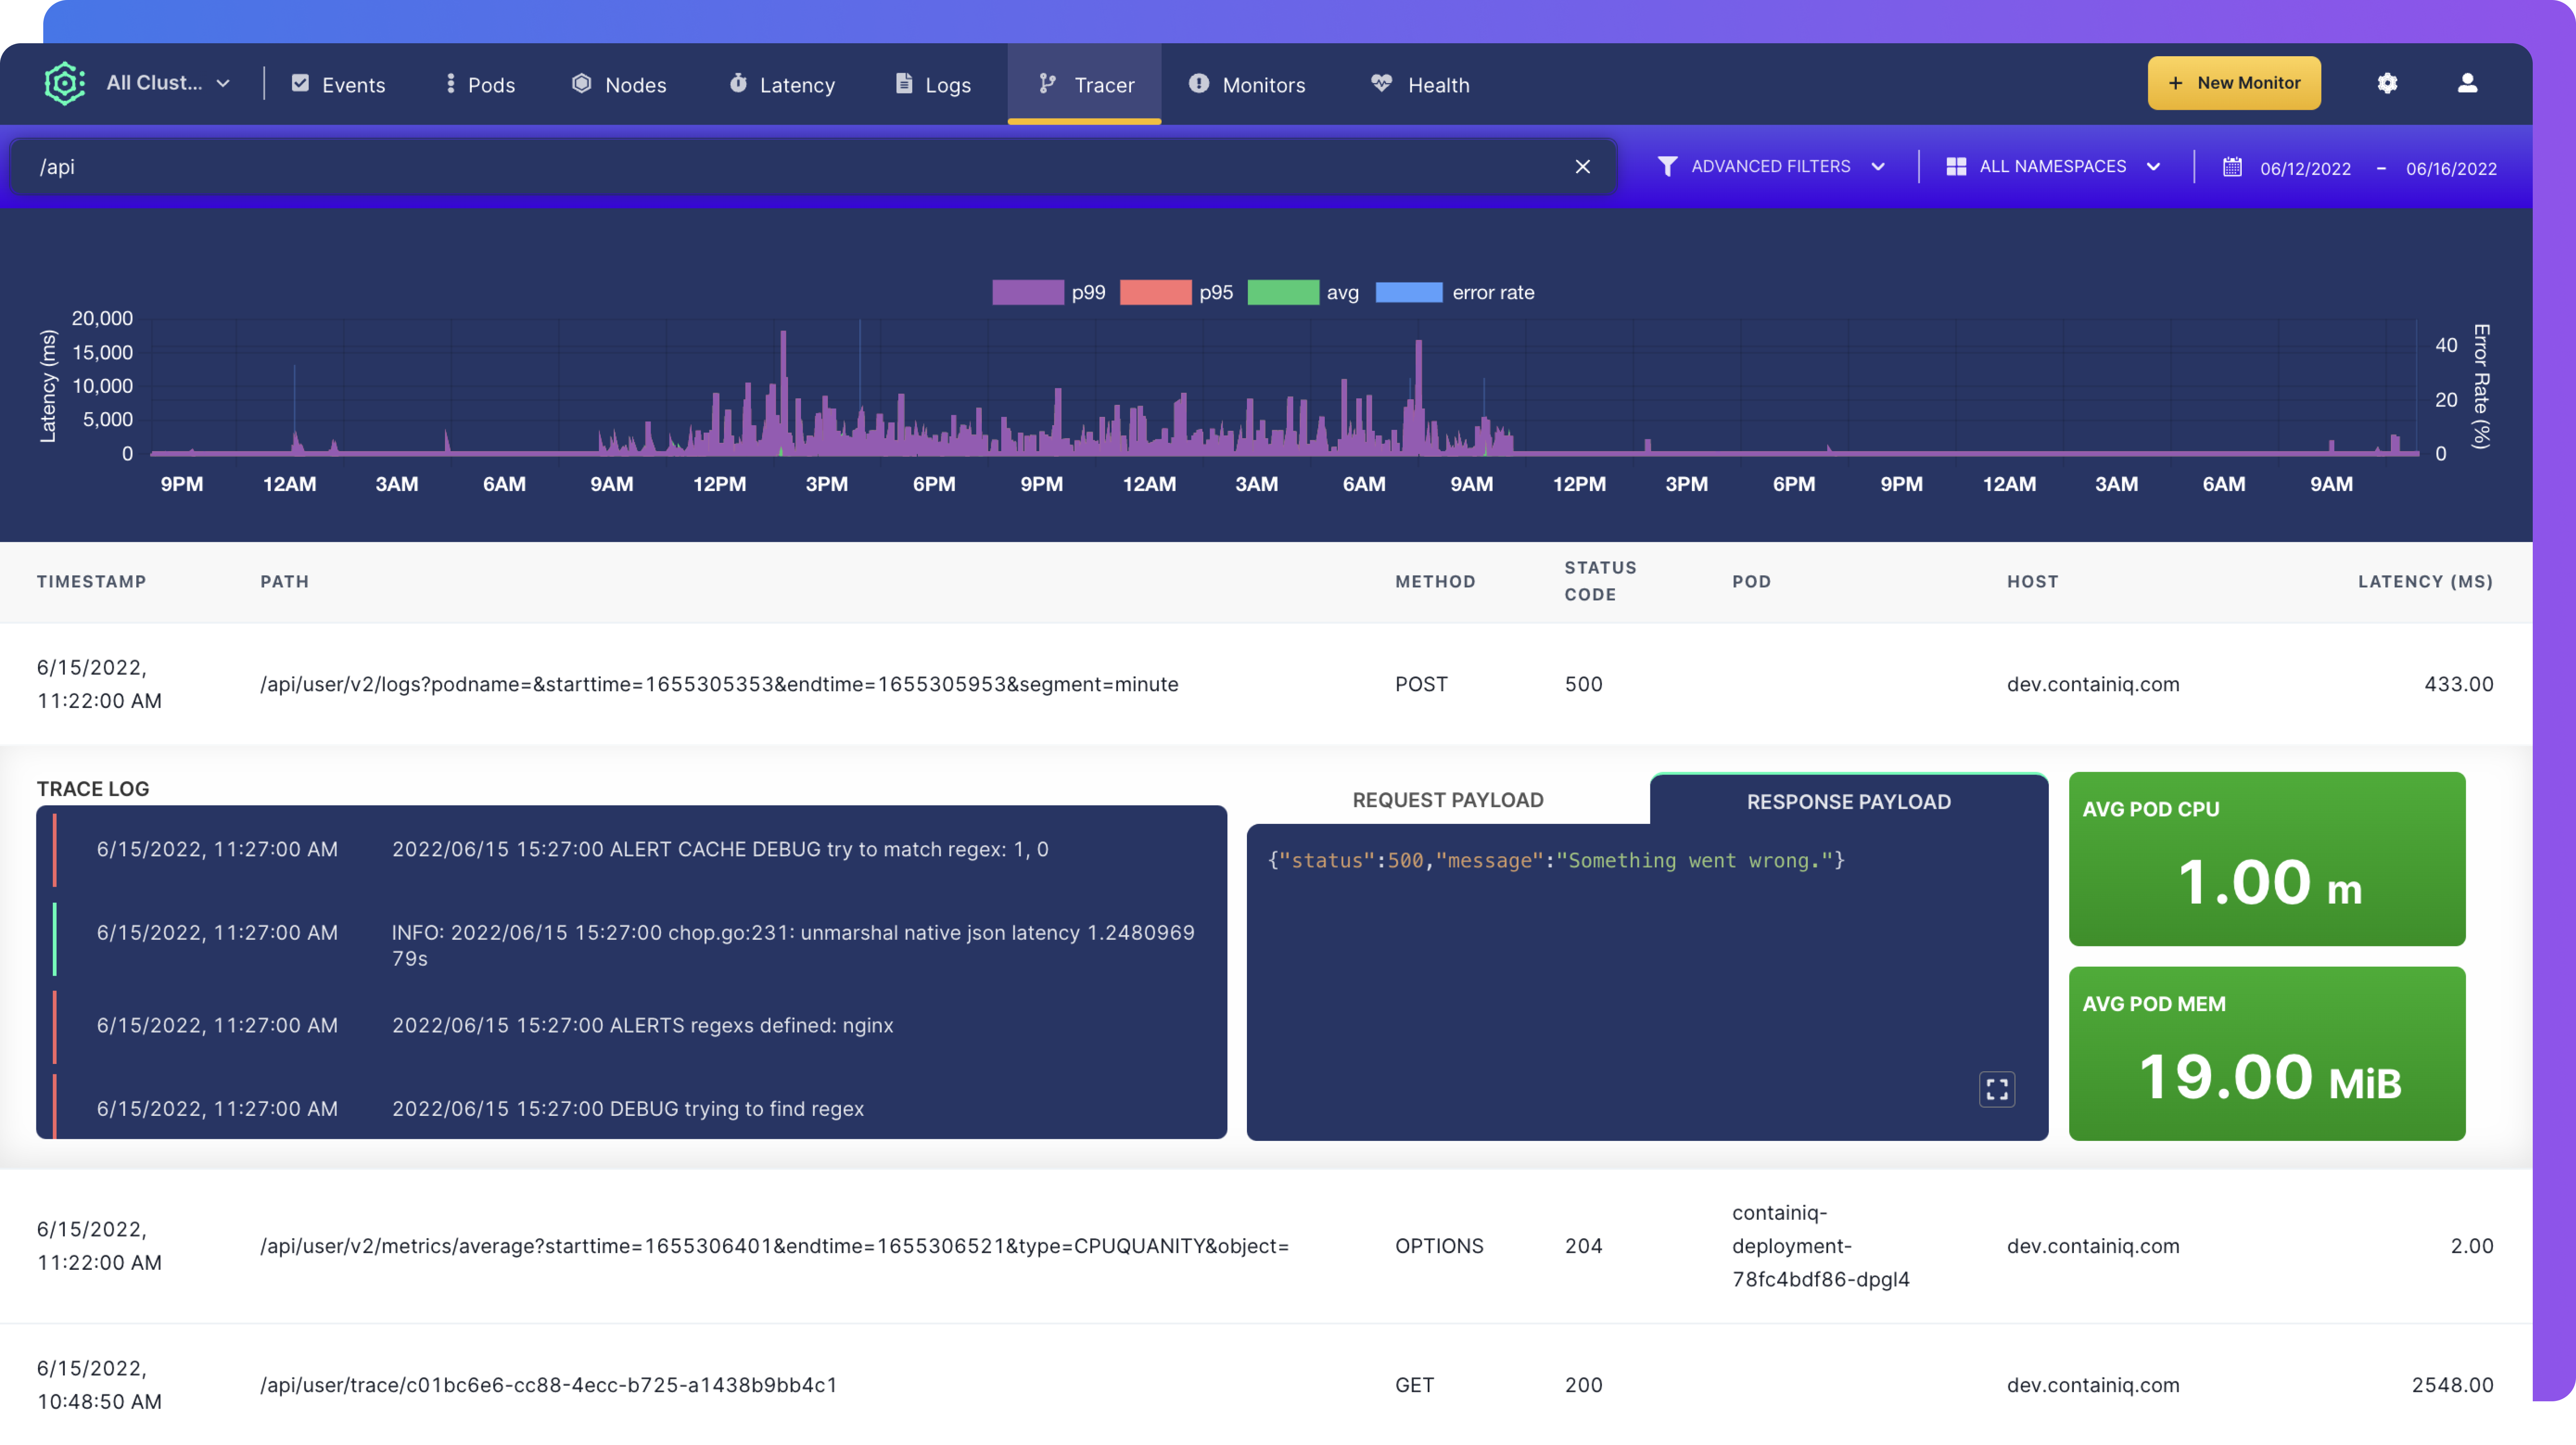Click the Advanced Filters funnel icon
The width and height of the screenshot is (2576, 1445).
(1667, 166)
